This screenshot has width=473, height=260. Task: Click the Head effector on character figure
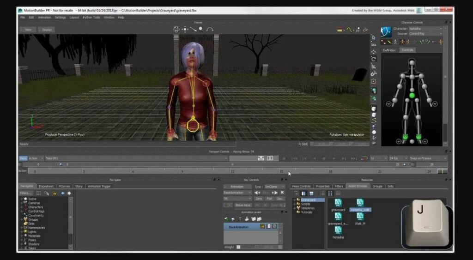(x=412, y=62)
